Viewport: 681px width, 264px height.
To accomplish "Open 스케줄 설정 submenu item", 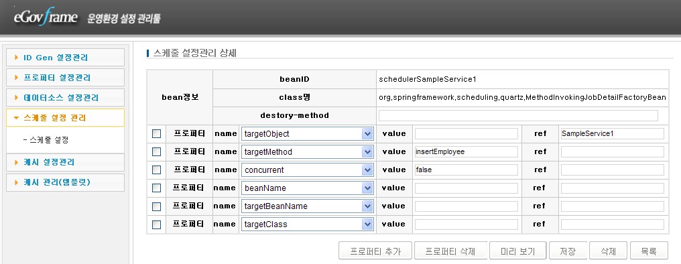I will click(46, 140).
